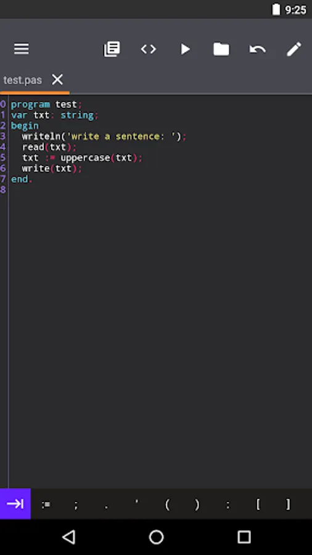This screenshot has height=555, width=312.
Task: Insert an opening square bracket
Action: 258,504
